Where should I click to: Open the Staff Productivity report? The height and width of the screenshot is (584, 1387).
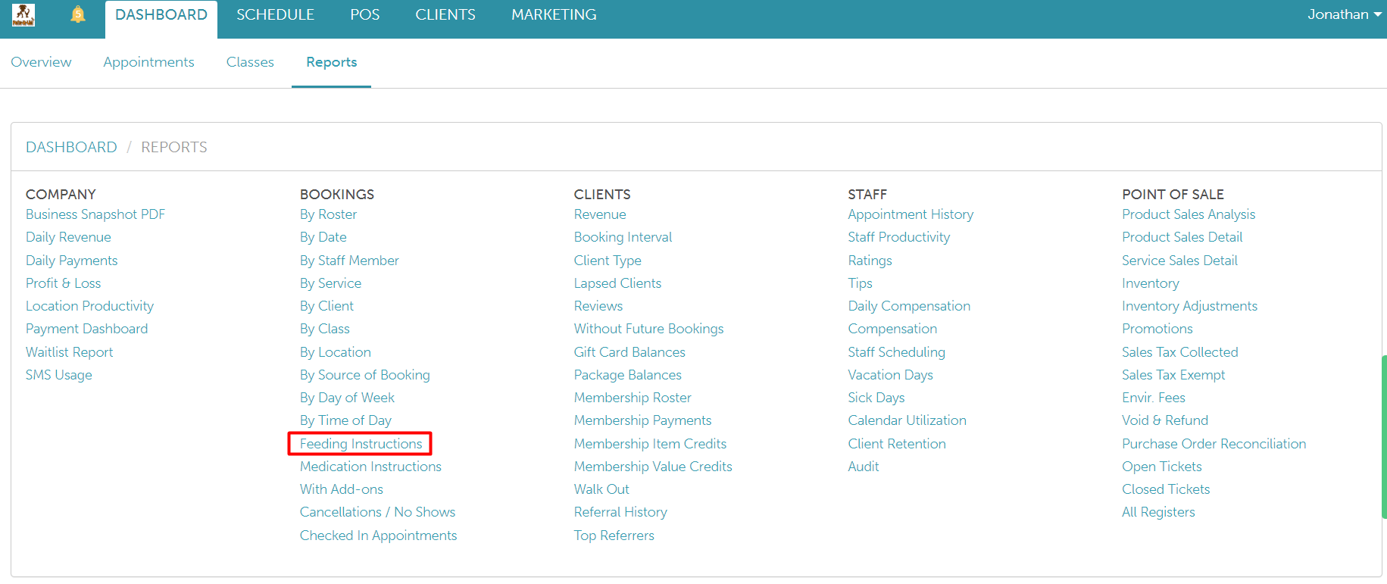point(898,237)
